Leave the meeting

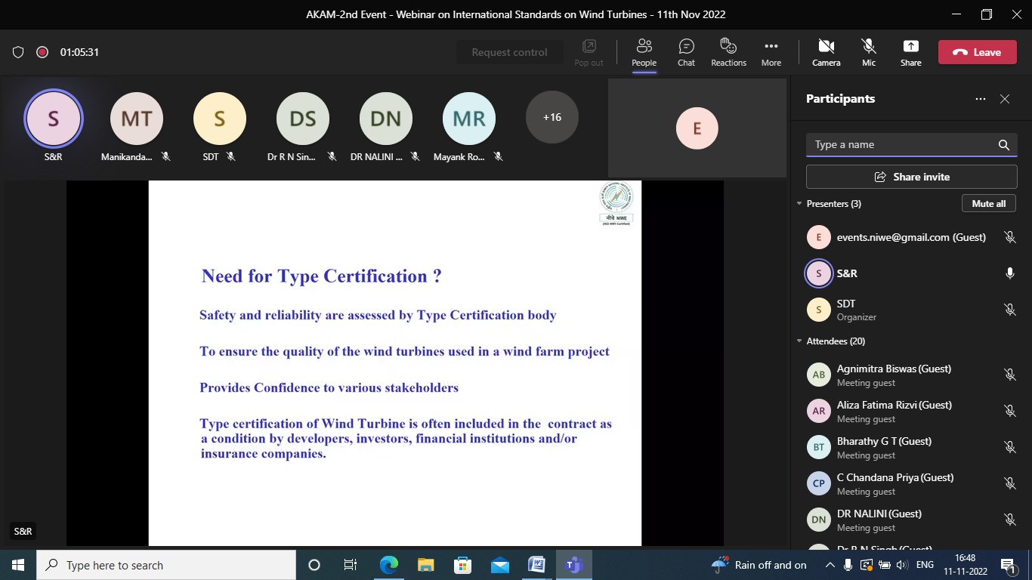tap(977, 52)
